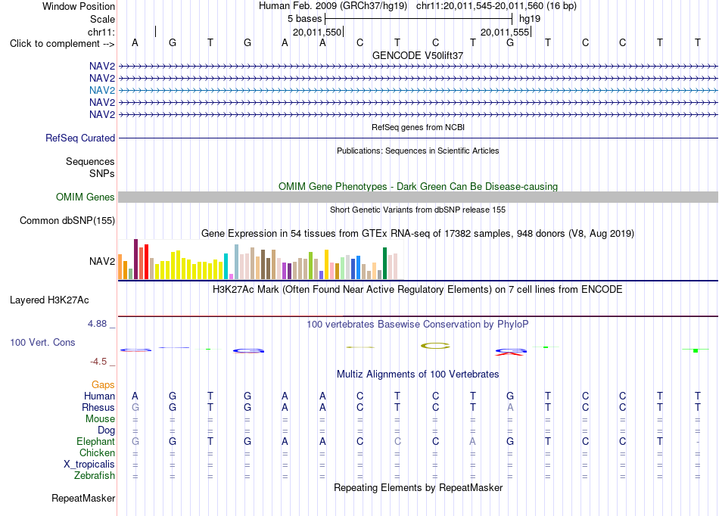The width and height of the screenshot is (719, 516).
Task: Click the GENCODE V50lift37 track title
Action: tap(418, 55)
